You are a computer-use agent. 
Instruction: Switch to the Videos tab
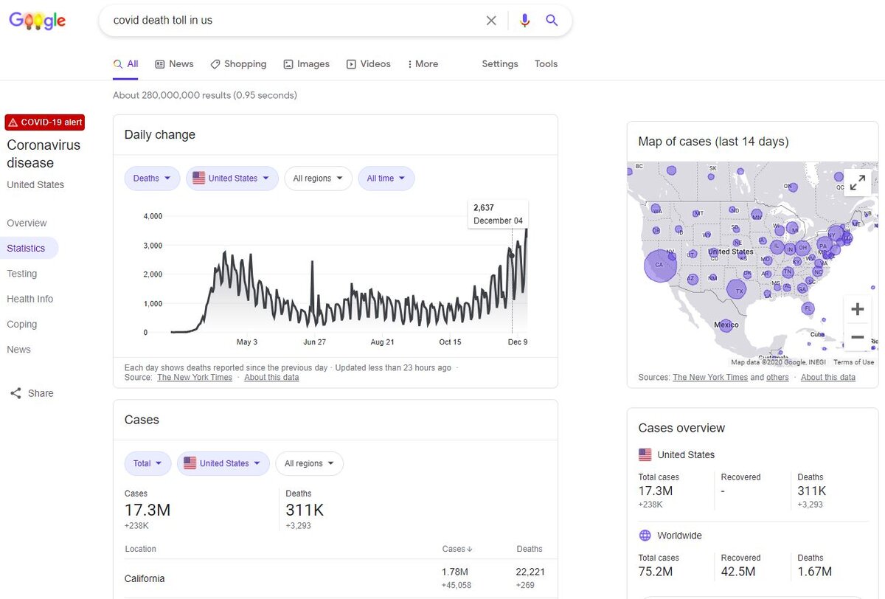pyautogui.click(x=369, y=64)
